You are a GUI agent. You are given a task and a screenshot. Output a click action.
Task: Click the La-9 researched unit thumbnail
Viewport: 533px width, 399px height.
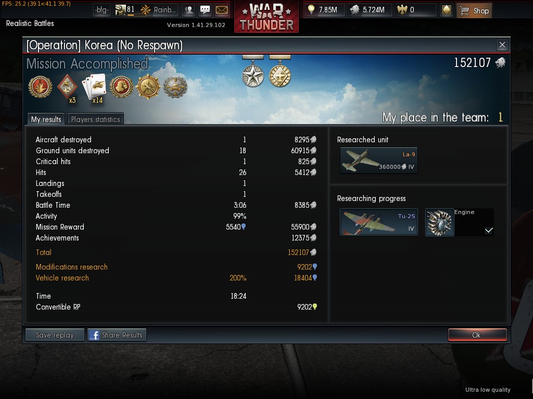pos(379,161)
